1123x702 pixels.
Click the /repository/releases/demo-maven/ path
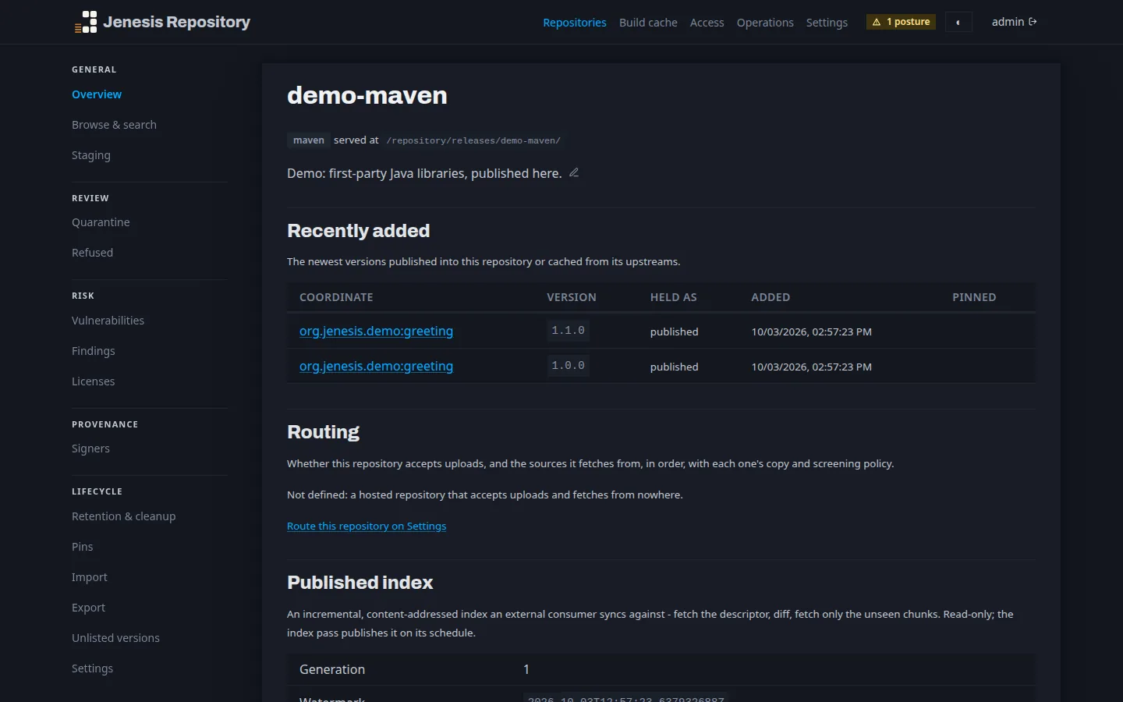pos(473,141)
